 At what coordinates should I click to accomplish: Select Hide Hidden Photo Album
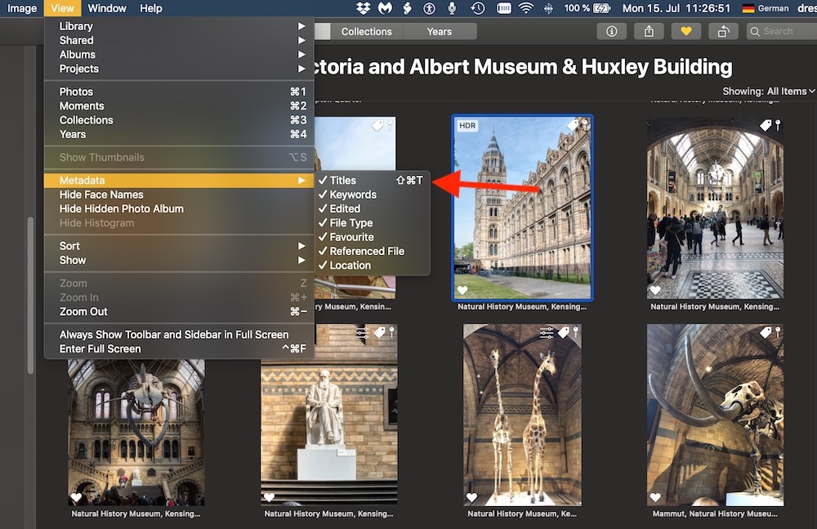[179, 208]
